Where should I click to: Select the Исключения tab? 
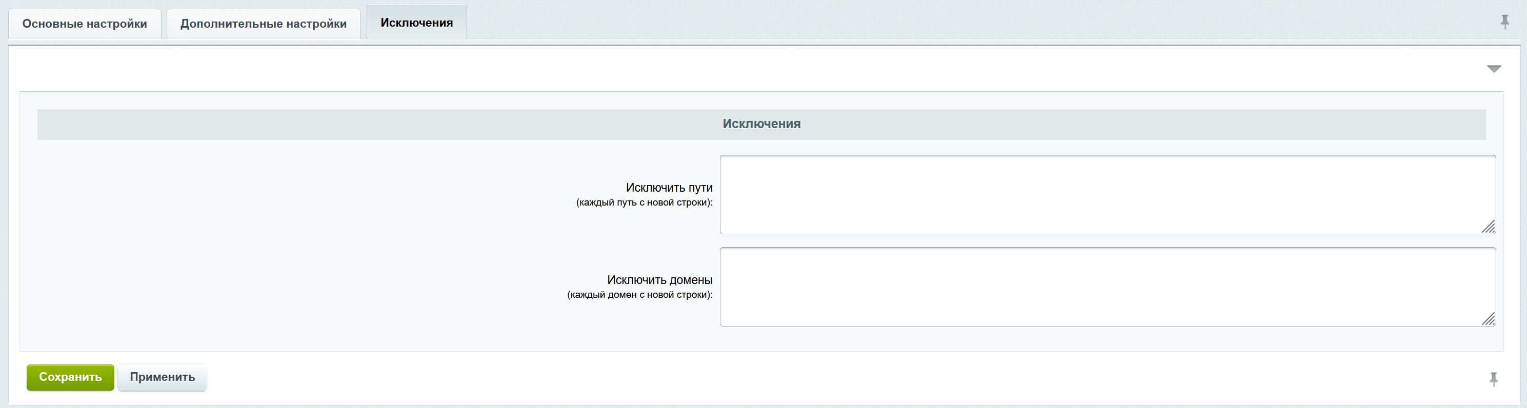[x=417, y=23]
